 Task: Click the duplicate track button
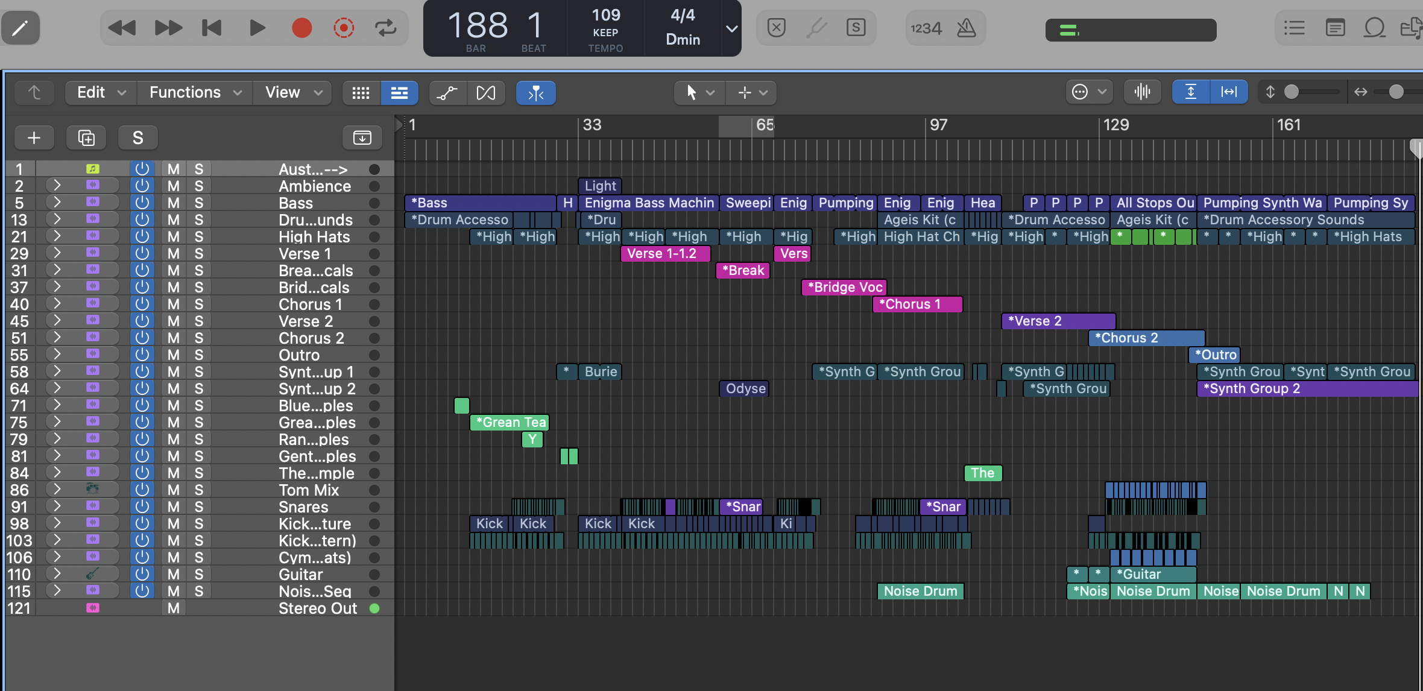pos(86,138)
